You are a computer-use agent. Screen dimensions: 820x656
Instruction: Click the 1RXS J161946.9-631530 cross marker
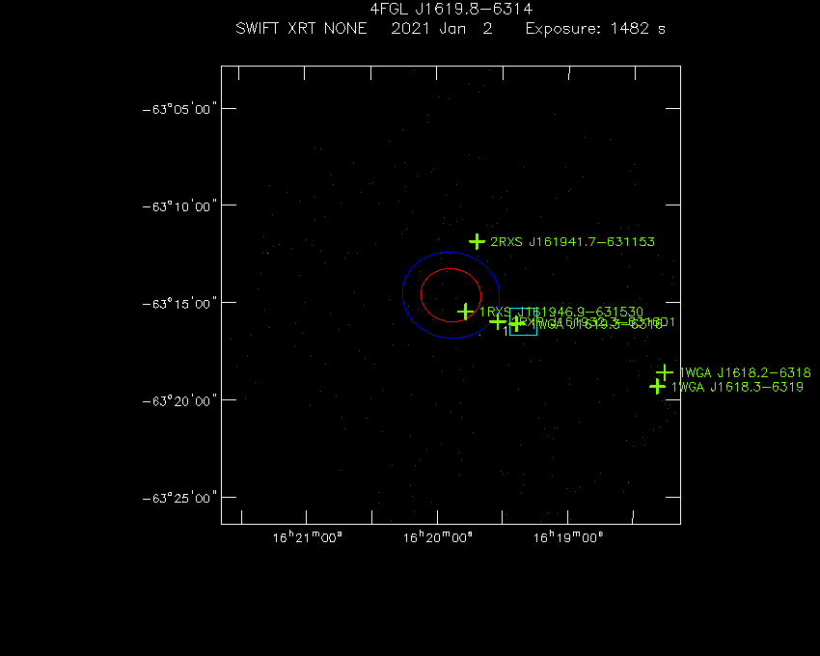[465, 312]
